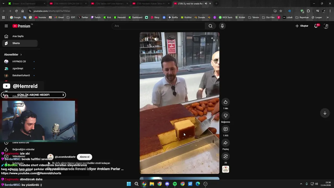The image size is (334, 188).
Task: Like the Short with thumbs up
Action: pos(226,102)
